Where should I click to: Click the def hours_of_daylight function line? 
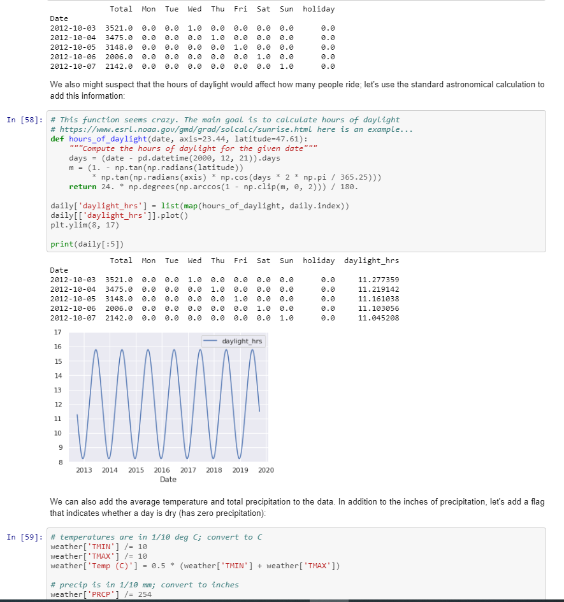[x=179, y=139]
